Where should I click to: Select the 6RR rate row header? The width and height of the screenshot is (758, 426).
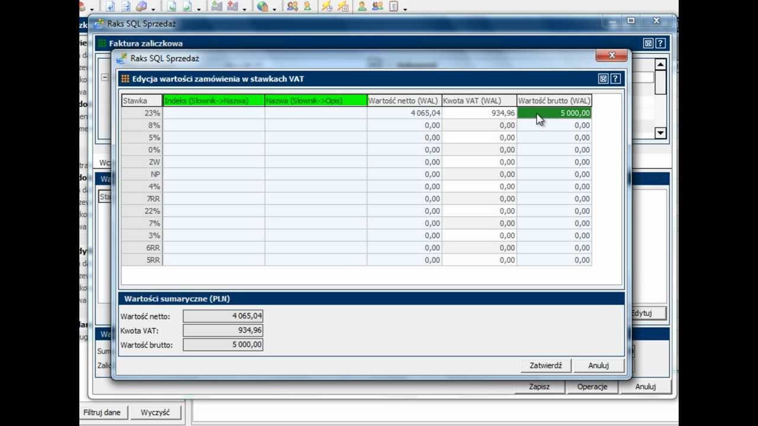(x=142, y=247)
